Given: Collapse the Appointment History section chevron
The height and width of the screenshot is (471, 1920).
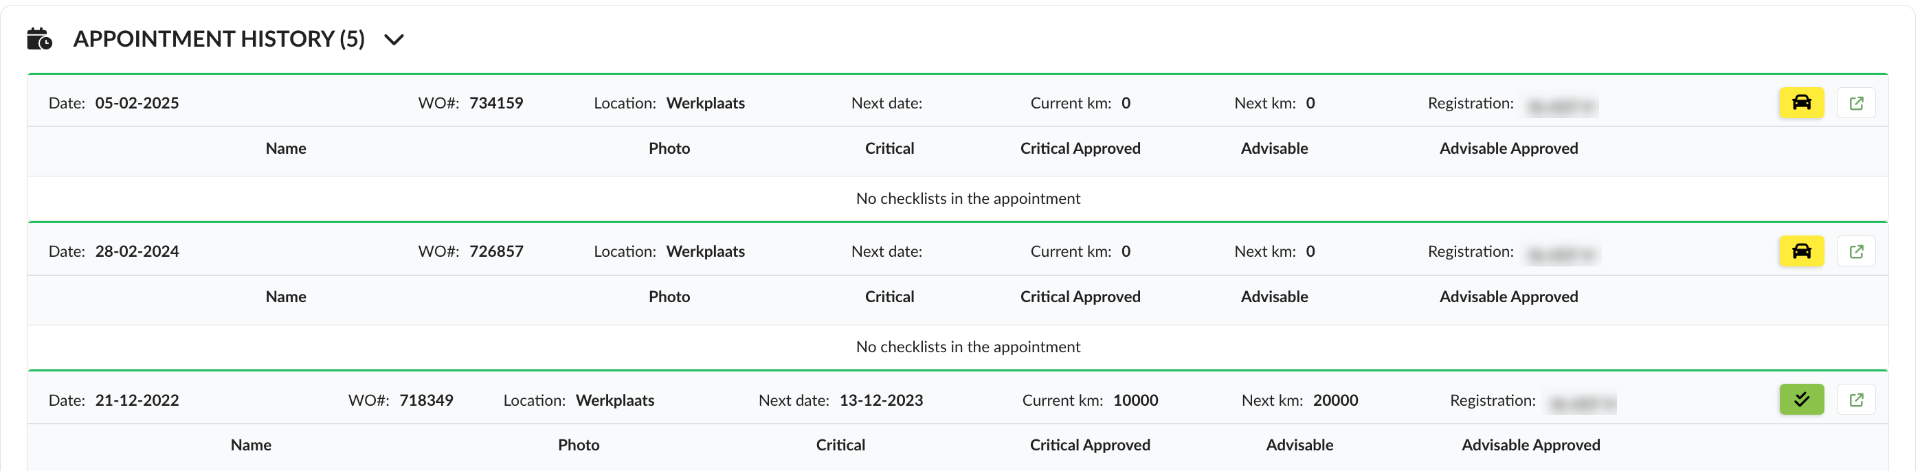Looking at the screenshot, I should [394, 40].
